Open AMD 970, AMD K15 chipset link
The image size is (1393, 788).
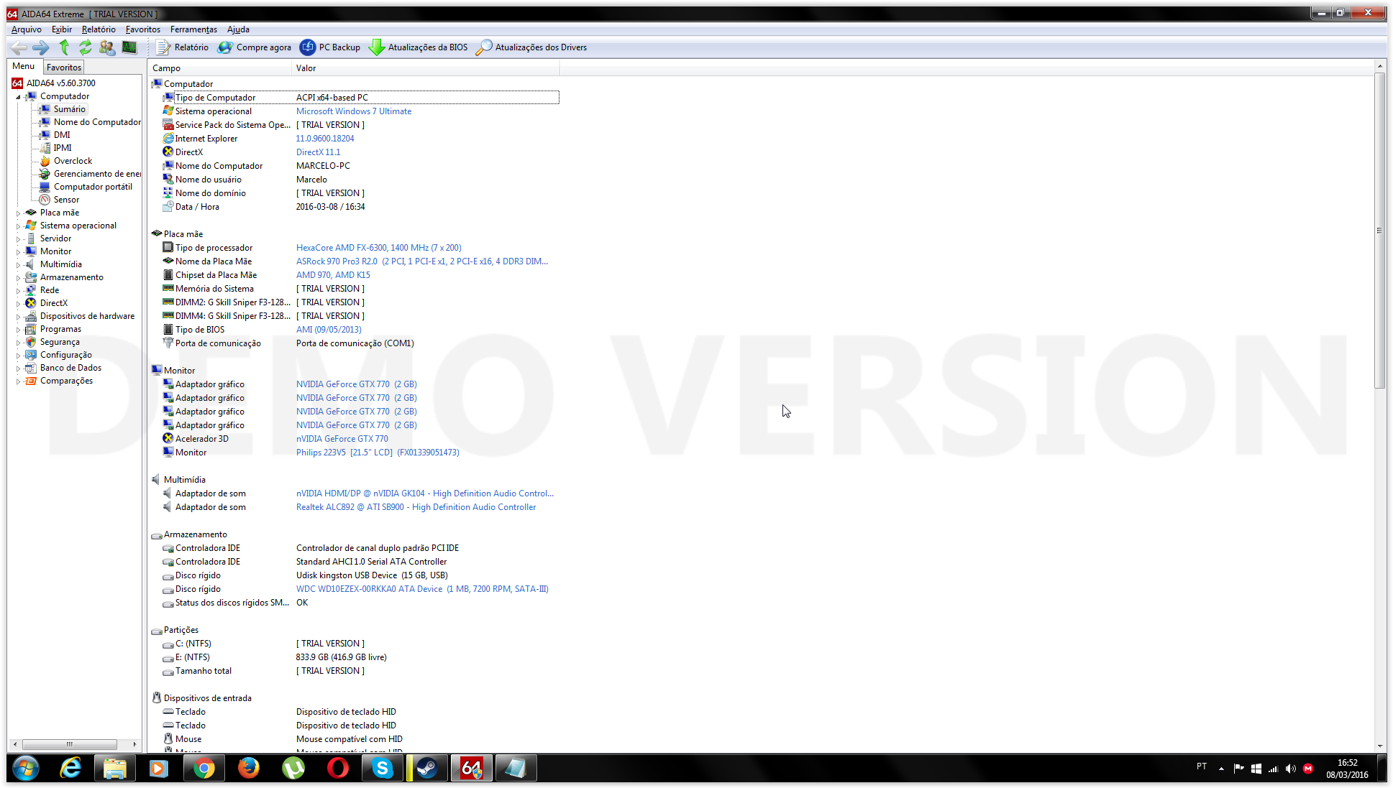(x=333, y=275)
